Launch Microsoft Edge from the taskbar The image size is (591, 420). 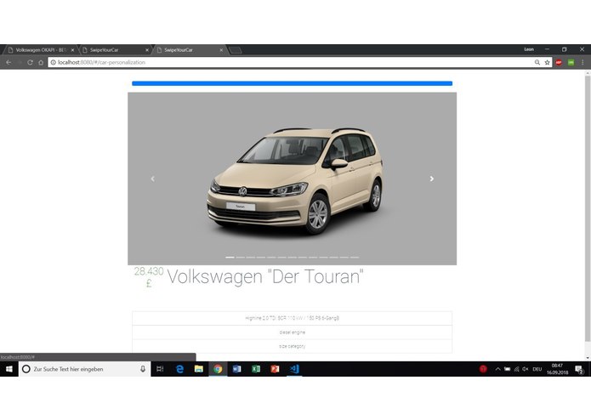[179, 369]
